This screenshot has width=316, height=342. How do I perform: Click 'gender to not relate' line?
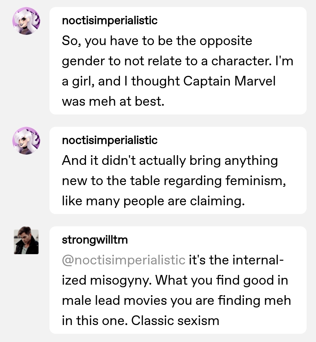pyautogui.click(x=178, y=61)
